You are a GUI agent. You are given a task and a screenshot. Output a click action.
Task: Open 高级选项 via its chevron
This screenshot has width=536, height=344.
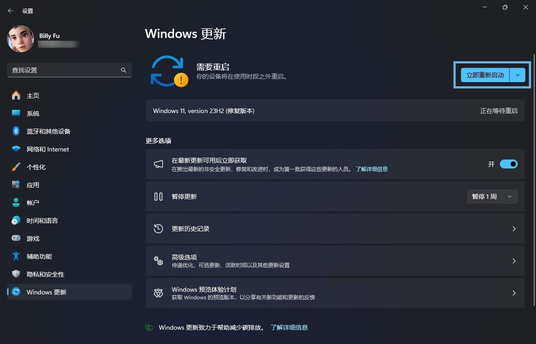coord(514,261)
